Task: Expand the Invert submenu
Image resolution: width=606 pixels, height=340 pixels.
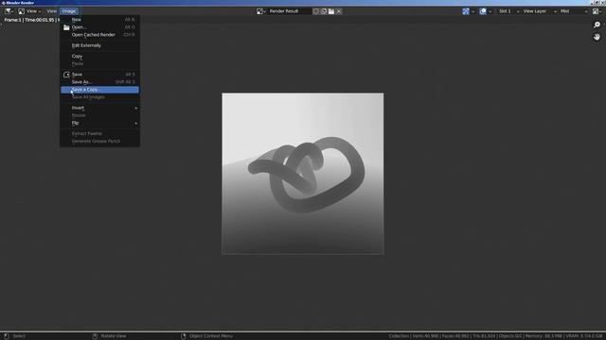Action: [99, 108]
